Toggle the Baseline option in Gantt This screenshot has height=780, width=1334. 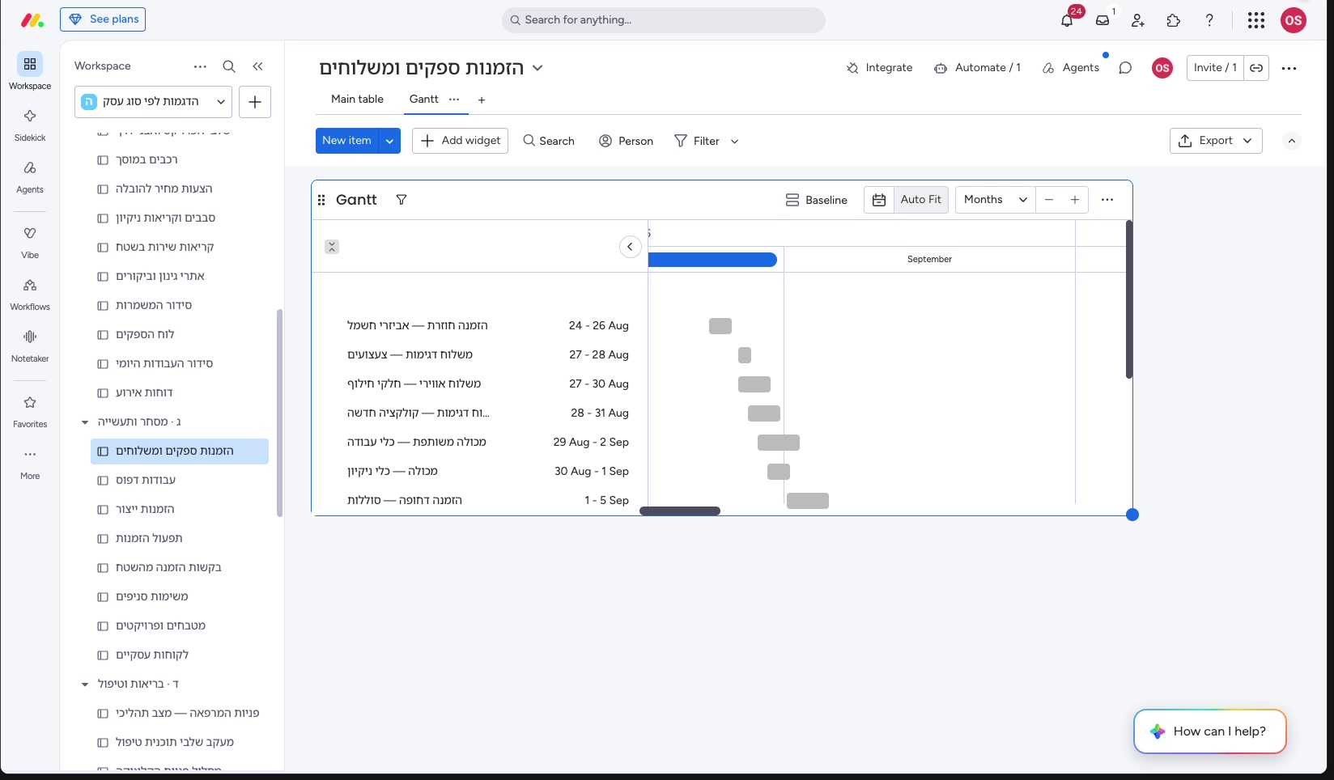817,200
